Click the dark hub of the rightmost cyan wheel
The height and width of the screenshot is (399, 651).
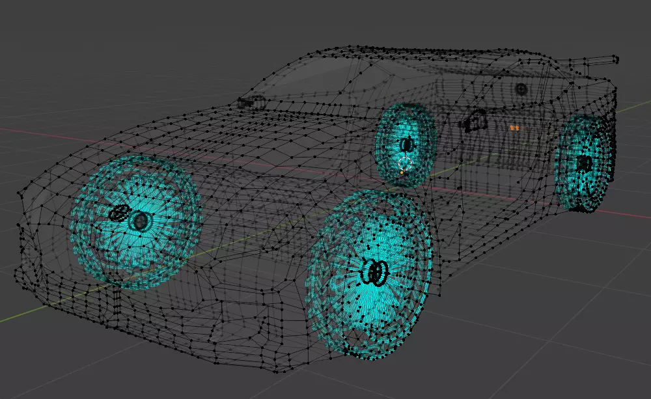584,163
